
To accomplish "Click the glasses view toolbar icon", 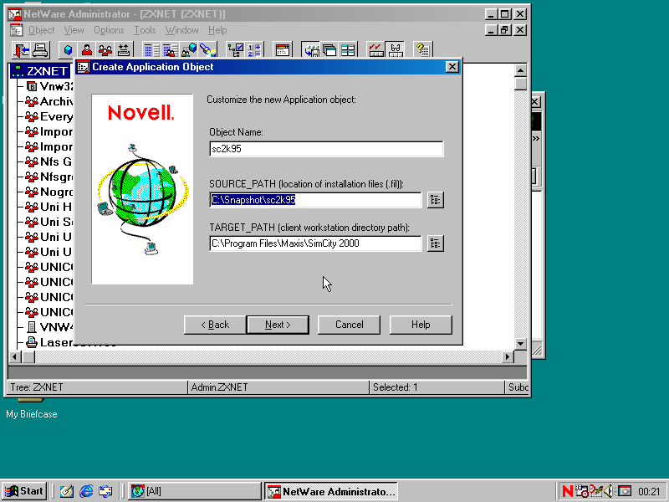I will [x=395, y=50].
